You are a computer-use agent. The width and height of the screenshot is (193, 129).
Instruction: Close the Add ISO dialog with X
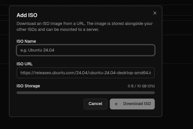click(155, 13)
